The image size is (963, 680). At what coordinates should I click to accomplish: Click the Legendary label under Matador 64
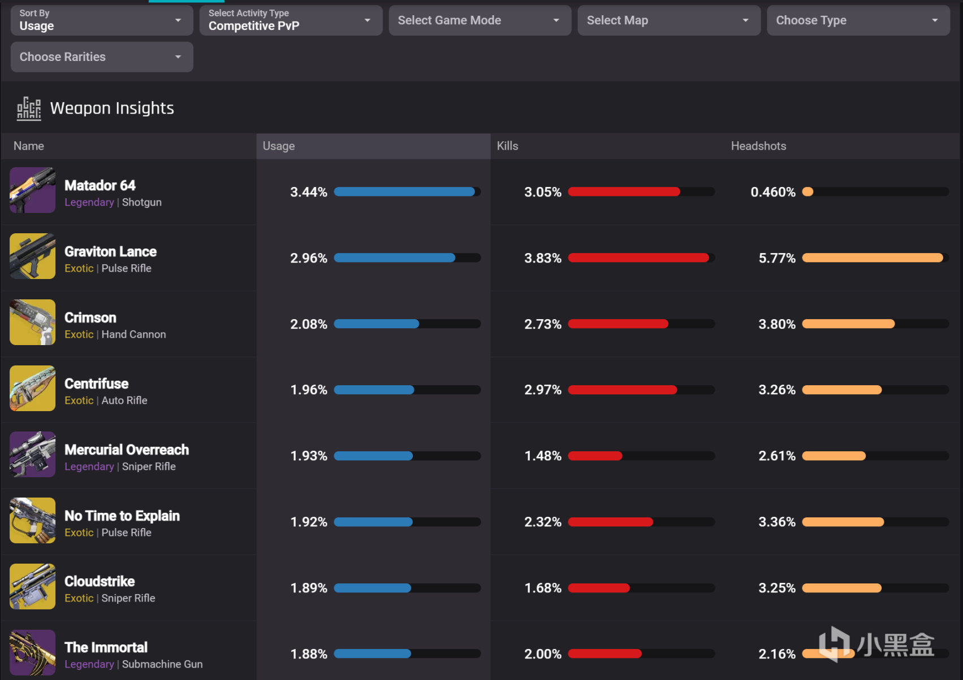[x=89, y=202]
